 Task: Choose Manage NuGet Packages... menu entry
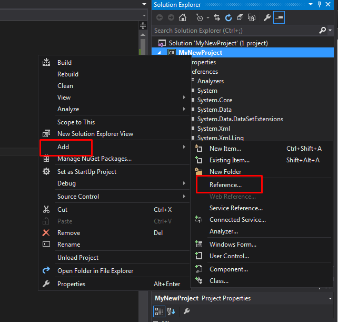pos(94,159)
